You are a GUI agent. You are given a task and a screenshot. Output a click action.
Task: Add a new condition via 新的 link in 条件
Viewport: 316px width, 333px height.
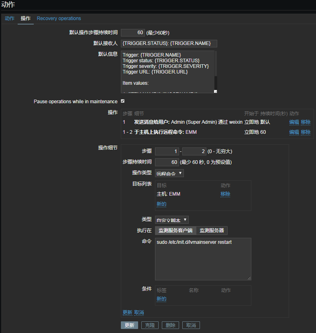coord(161,299)
